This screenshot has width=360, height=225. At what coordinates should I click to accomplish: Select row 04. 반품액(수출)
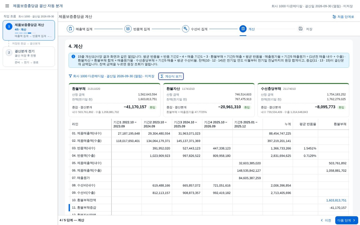click(209, 156)
